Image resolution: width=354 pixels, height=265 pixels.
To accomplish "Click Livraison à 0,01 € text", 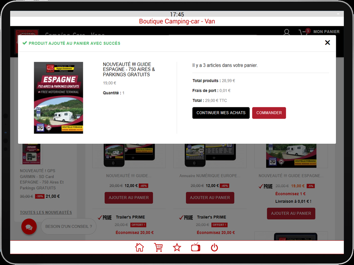I will [x=293, y=201].
